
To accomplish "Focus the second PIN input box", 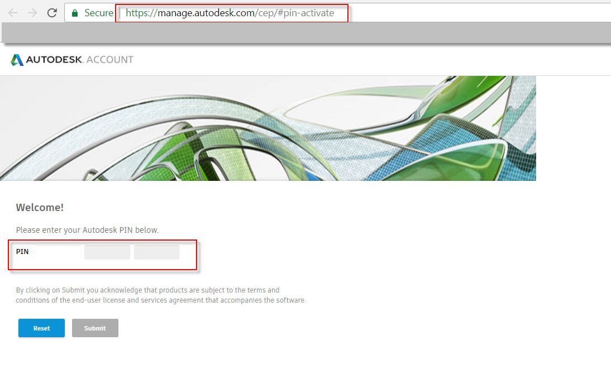I will click(107, 252).
